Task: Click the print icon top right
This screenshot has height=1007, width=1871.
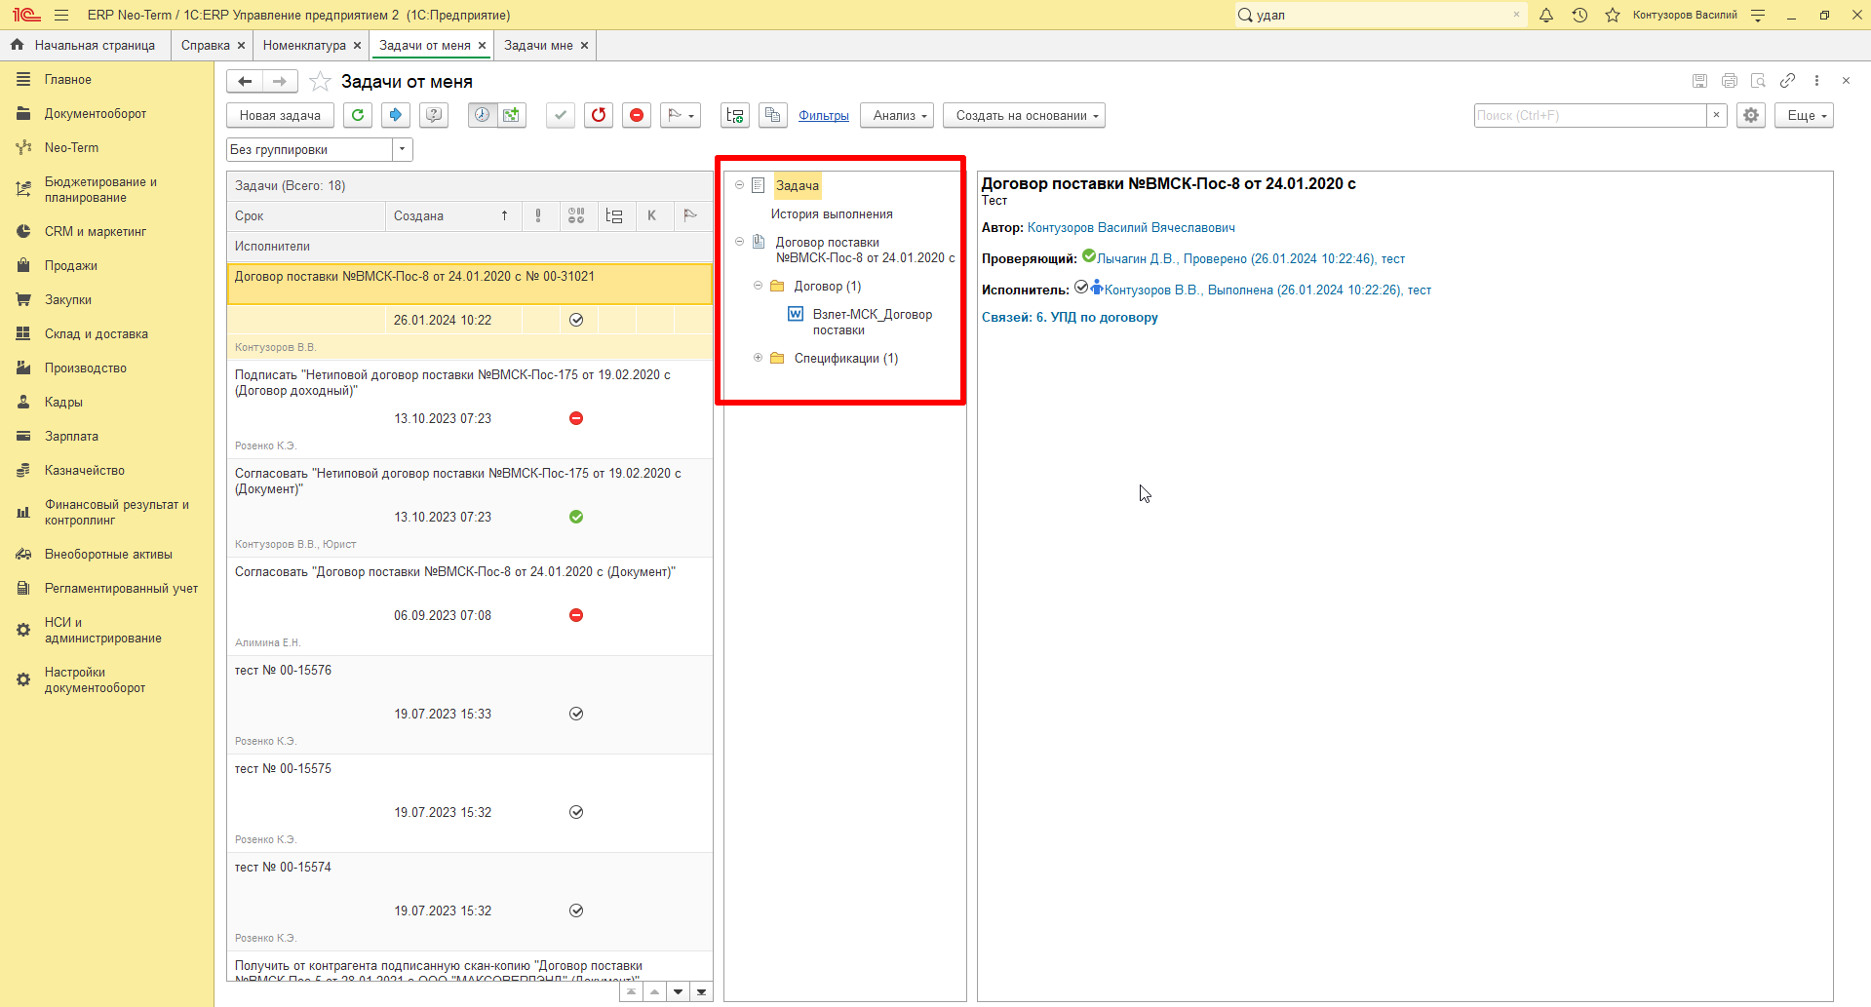Action: 1730,81
